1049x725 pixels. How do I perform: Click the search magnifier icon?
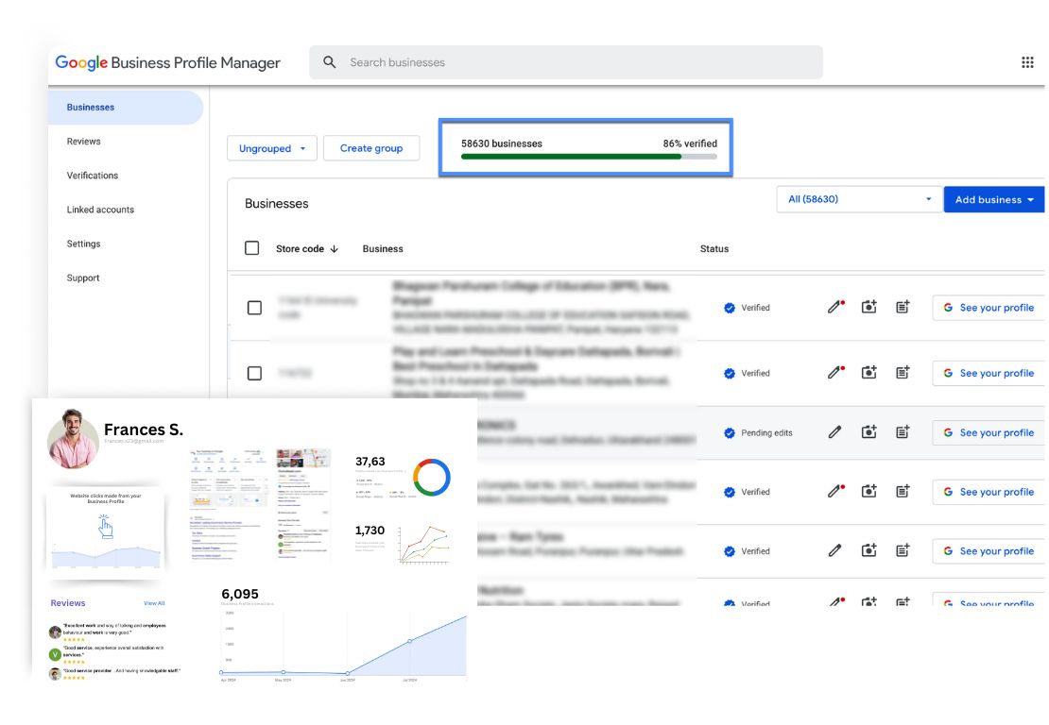329,62
